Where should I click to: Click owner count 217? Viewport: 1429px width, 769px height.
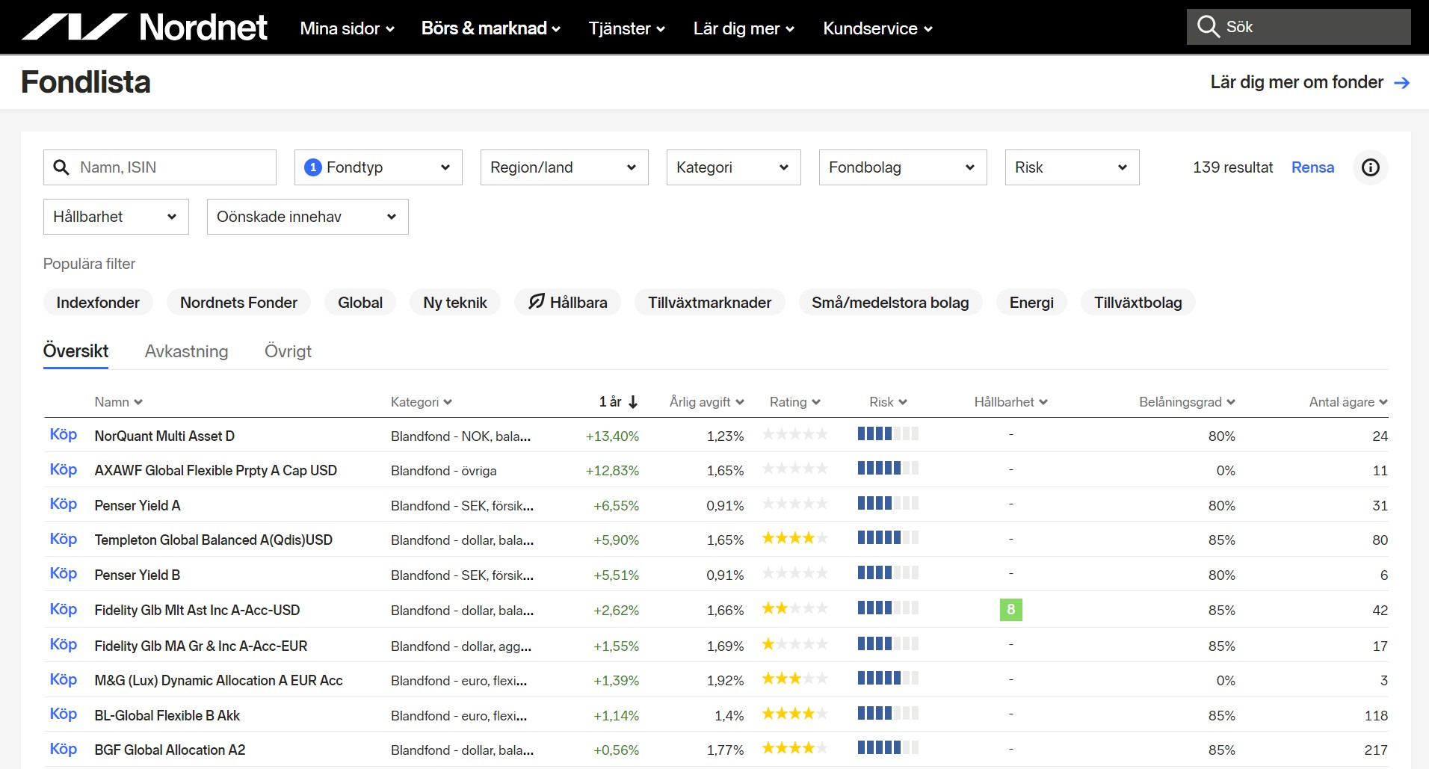1376,750
